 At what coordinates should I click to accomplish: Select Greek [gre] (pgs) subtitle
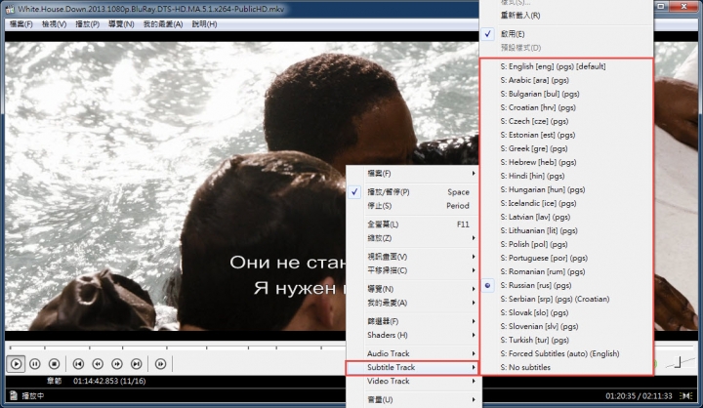click(x=566, y=148)
